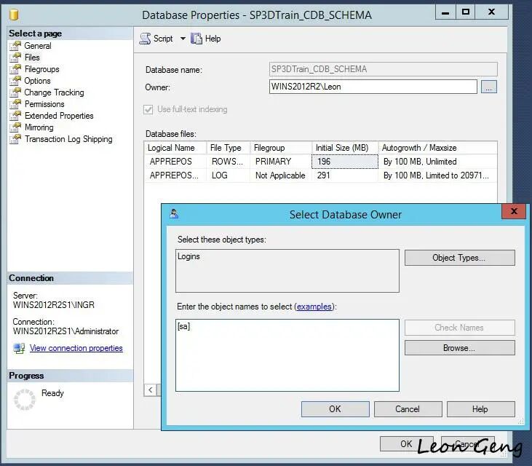Select the APPREPOS ROWS file row name
This screenshot has height=466, width=532.
175,162
